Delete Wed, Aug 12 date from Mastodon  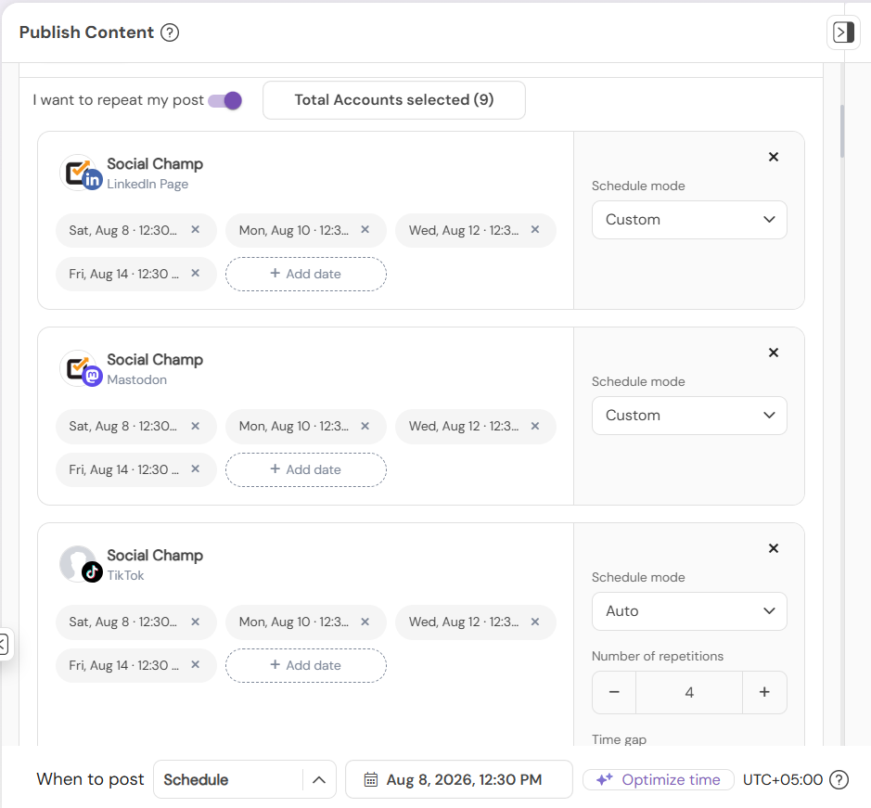[x=535, y=426]
